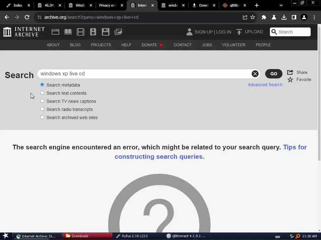
Task: Switch to the Index tab
Action: click(x=18, y=6)
